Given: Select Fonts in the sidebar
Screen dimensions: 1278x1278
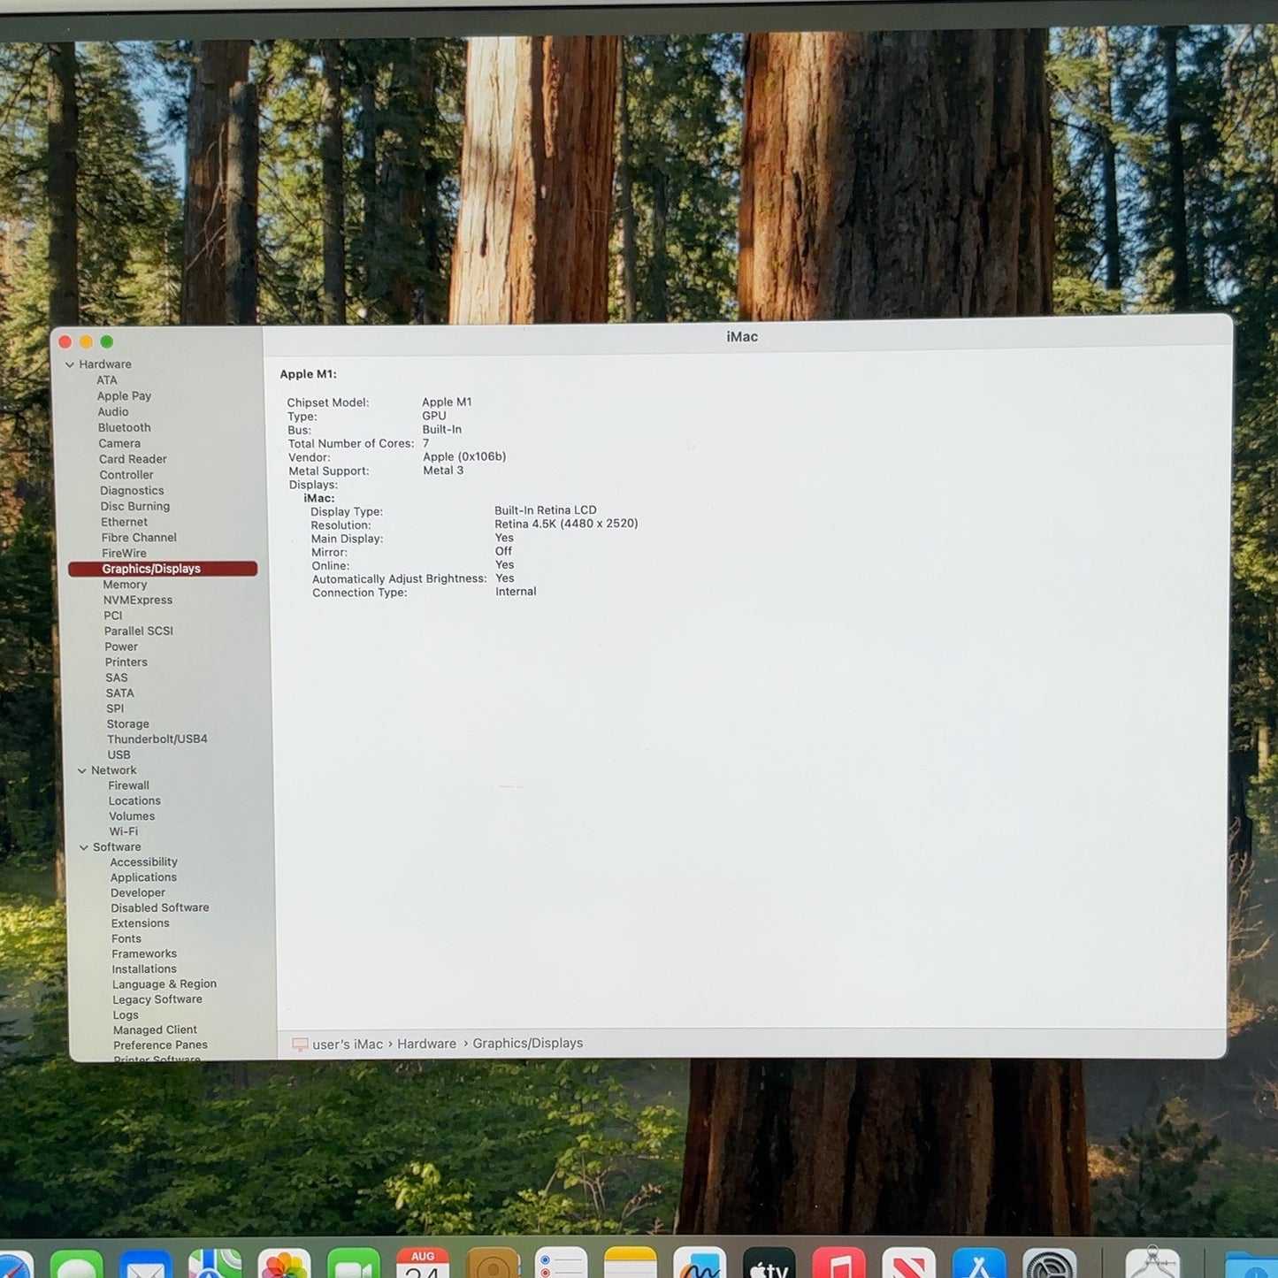Looking at the screenshot, I should [x=126, y=939].
